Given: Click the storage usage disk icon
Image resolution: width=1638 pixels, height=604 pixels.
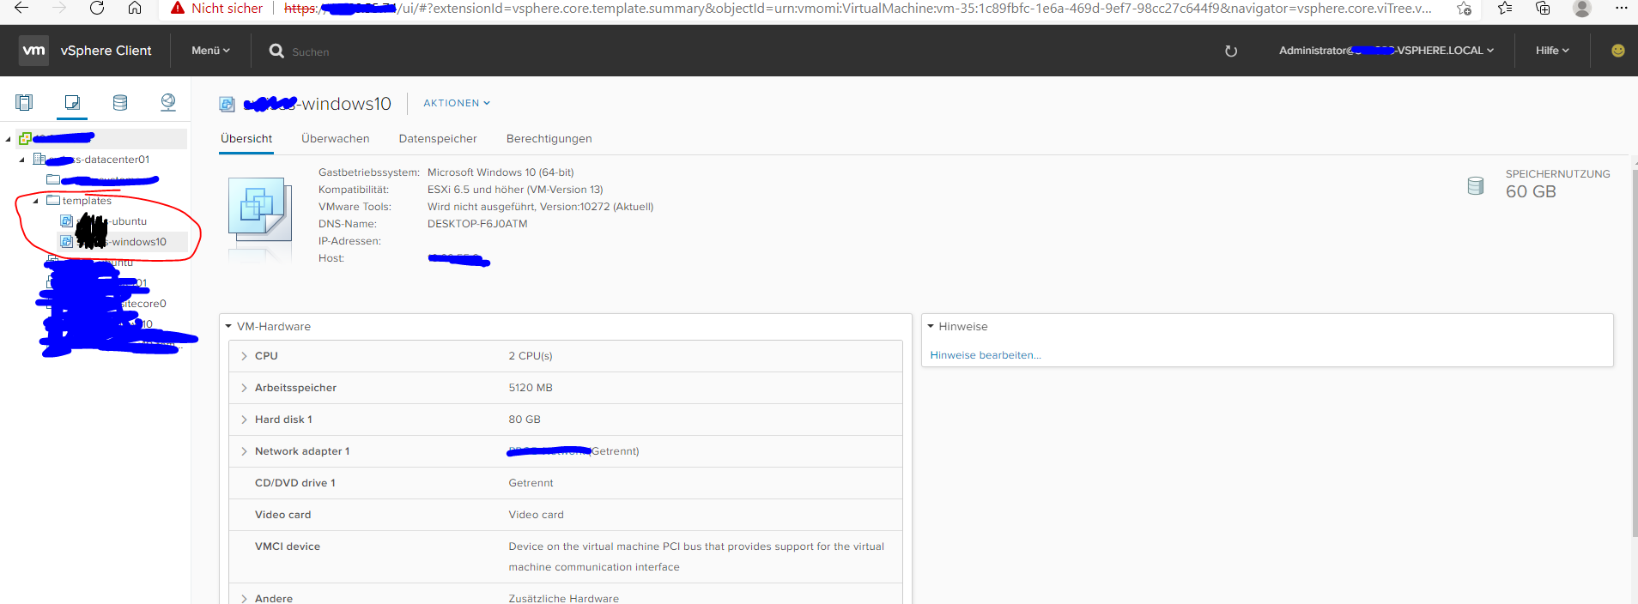Looking at the screenshot, I should coord(1475,185).
